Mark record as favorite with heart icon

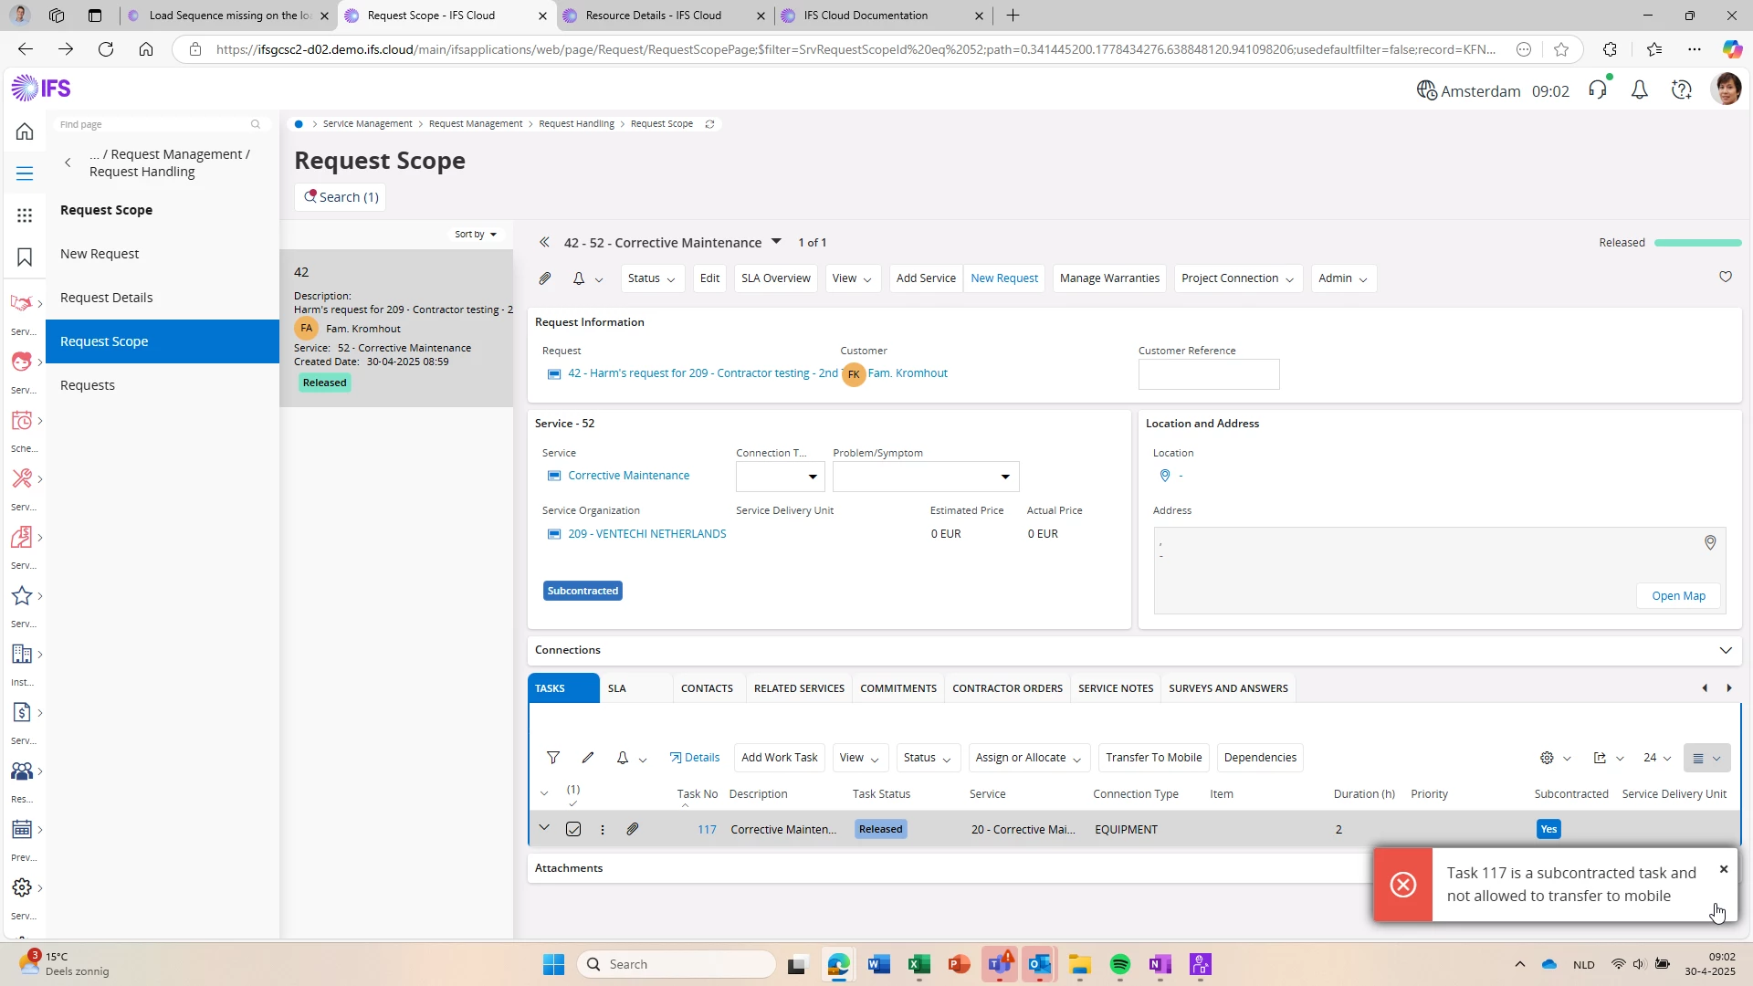point(1726,277)
